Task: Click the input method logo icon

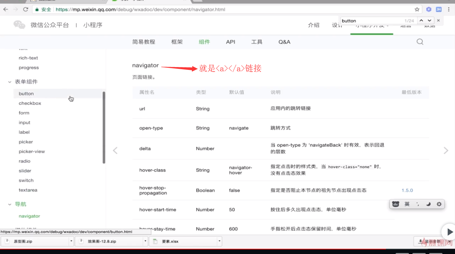Action: 396,204
